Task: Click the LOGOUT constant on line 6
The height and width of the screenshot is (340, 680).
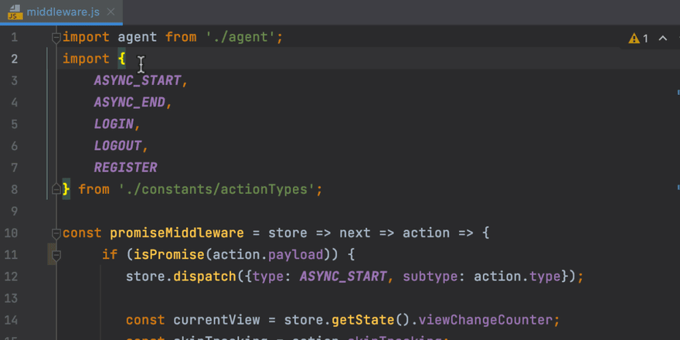Action: (118, 146)
